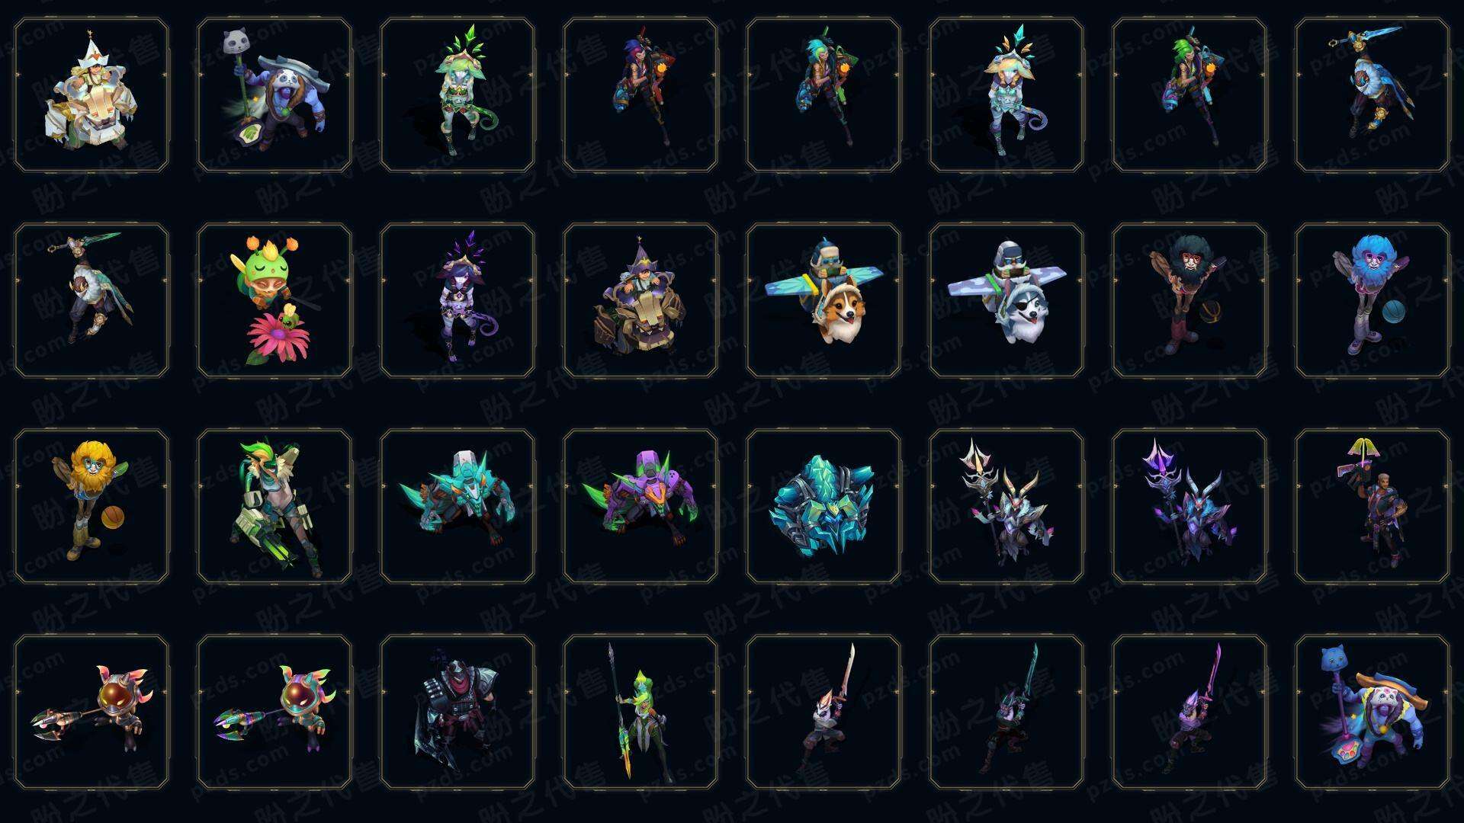Choose the white horned trident demon
1464x823 pixels.
click(1006, 506)
